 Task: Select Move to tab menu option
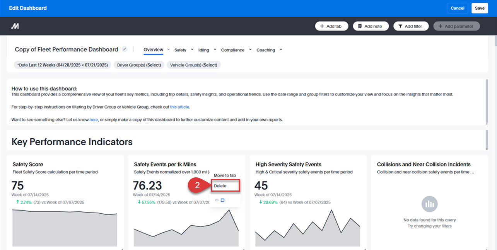pos(225,175)
